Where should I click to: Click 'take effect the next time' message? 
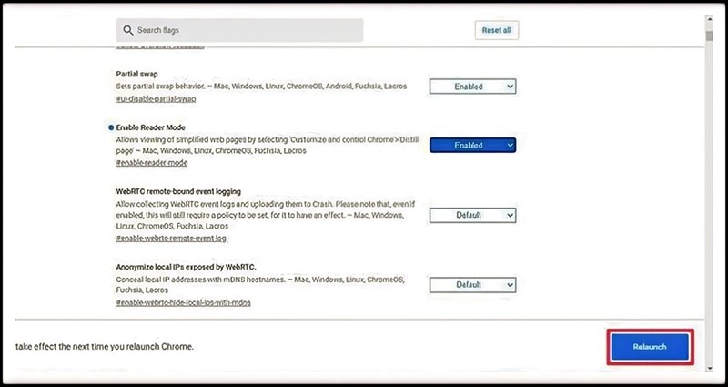pyautogui.click(x=105, y=347)
